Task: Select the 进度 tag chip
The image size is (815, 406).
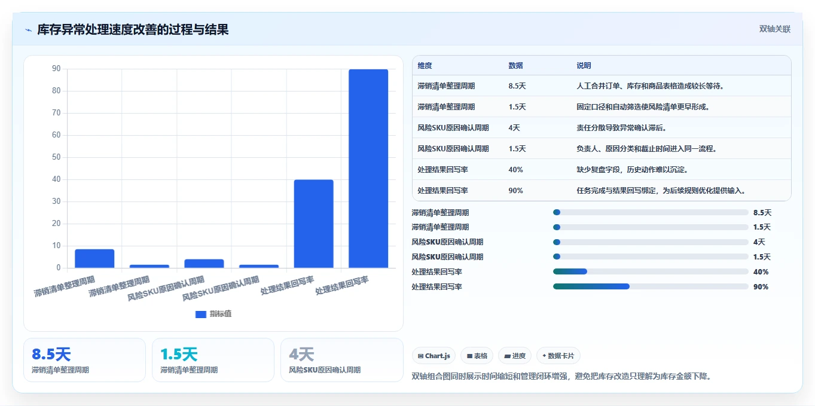Action: tap(515, 356)
